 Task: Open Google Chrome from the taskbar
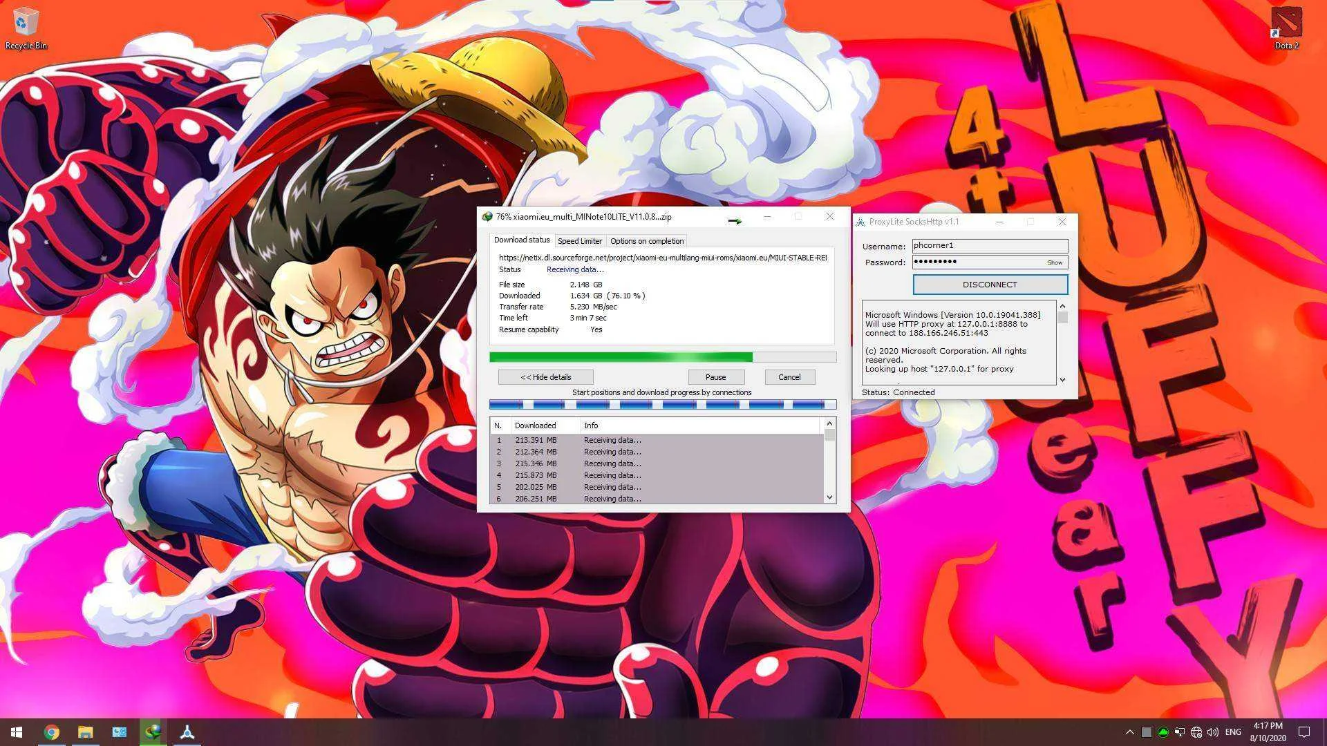coord(51,732)
